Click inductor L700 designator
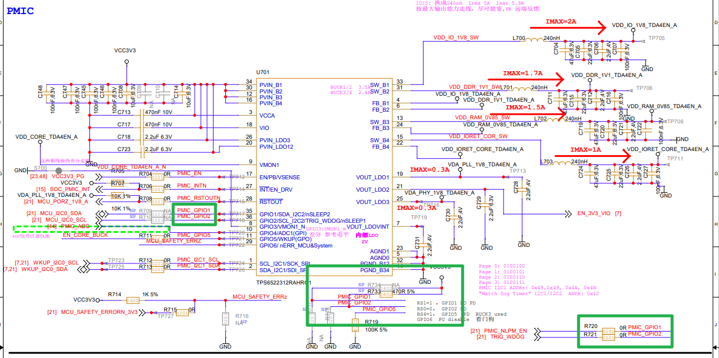719x358 pixels. click(519, 38)
